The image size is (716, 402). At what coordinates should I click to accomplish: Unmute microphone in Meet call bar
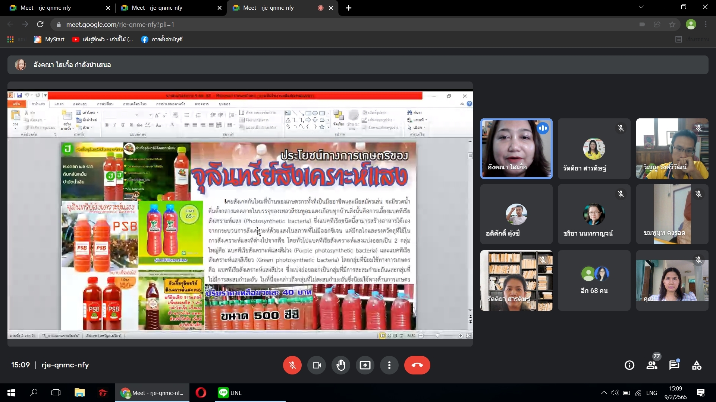pyautogui.click(x=292, y=365)
